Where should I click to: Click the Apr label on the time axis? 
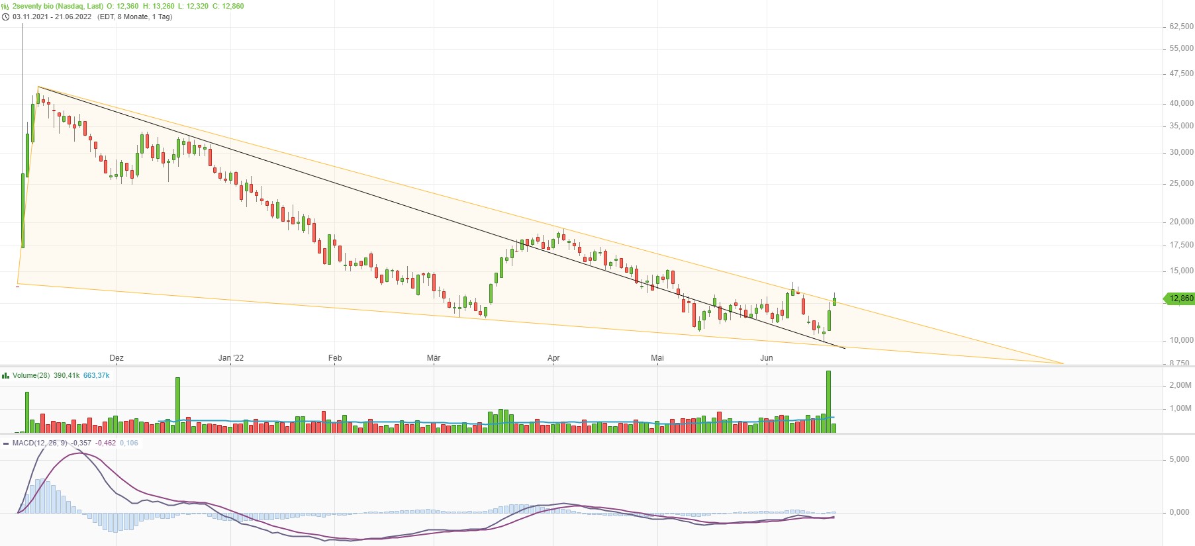(553, 358)
